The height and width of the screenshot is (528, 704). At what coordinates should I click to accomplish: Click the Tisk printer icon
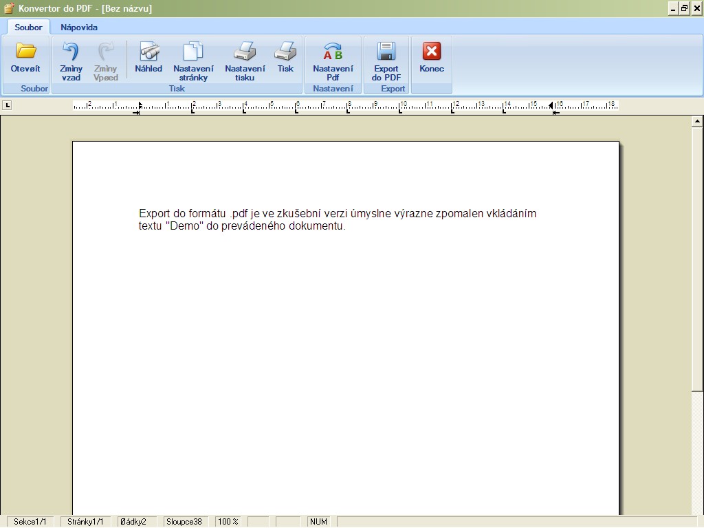[x=285, y=52]
